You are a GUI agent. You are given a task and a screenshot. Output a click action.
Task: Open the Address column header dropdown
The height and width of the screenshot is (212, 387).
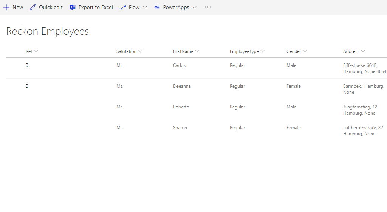point(363,51)
